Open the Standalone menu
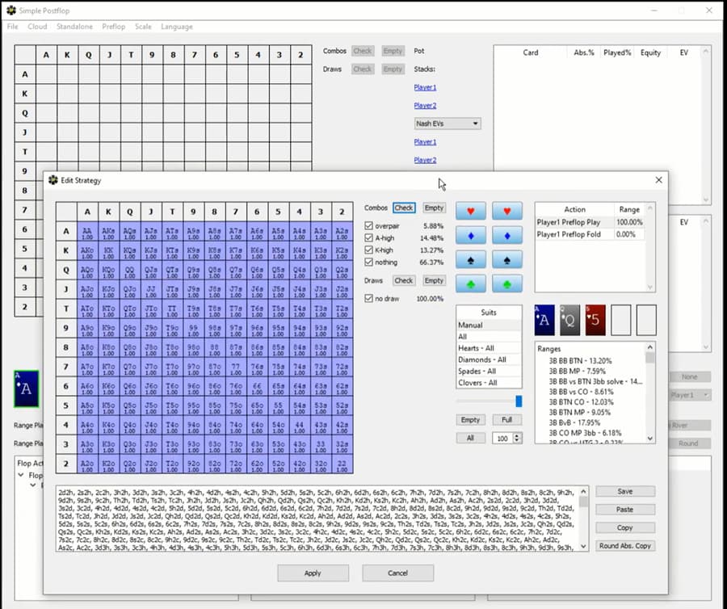Image resolution: width=727 pixels, height=609 pixels. [x=74, y=27]
